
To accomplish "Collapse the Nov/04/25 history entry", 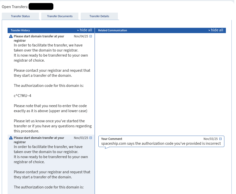I will coord(91,36).
